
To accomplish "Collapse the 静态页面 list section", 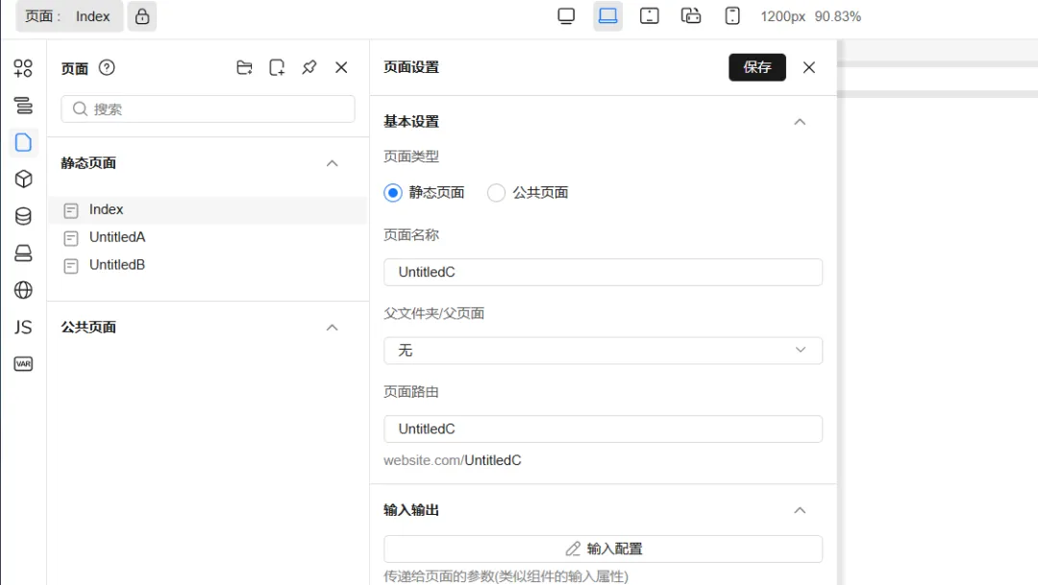I will pos(333,163).
